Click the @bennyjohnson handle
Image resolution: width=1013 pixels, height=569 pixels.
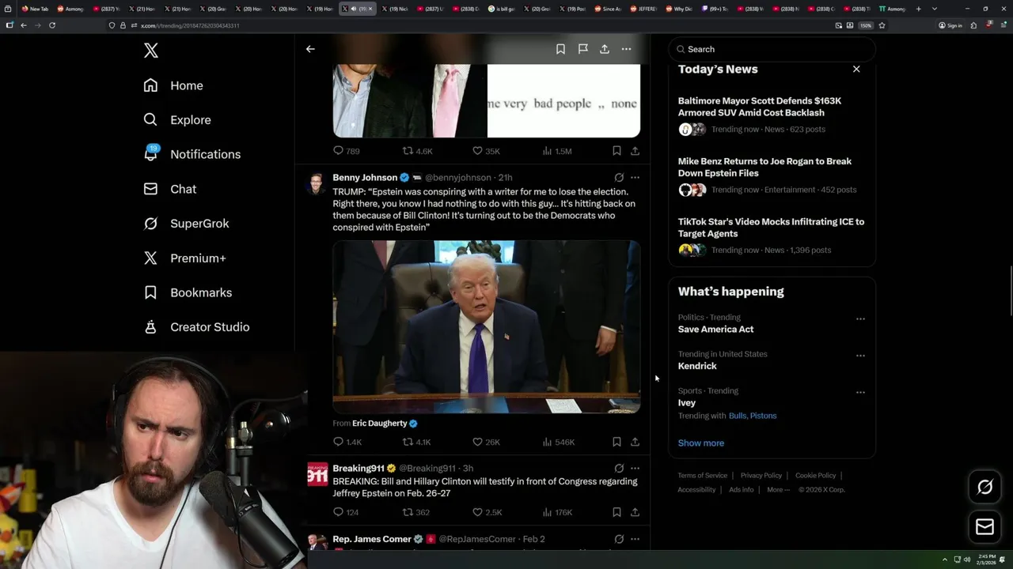458,178
